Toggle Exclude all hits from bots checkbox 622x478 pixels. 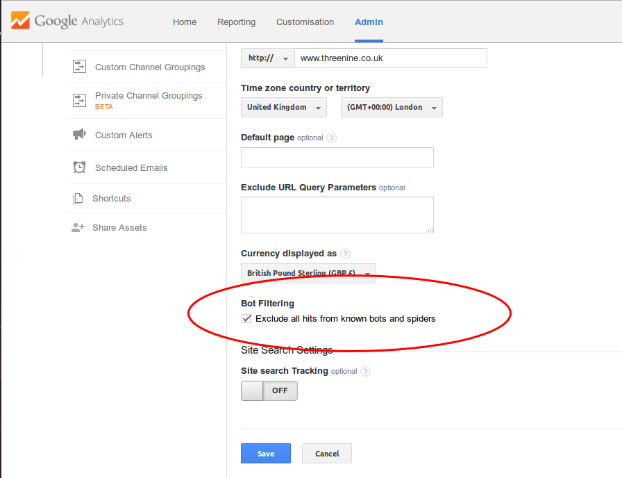(x=246, y=318)
